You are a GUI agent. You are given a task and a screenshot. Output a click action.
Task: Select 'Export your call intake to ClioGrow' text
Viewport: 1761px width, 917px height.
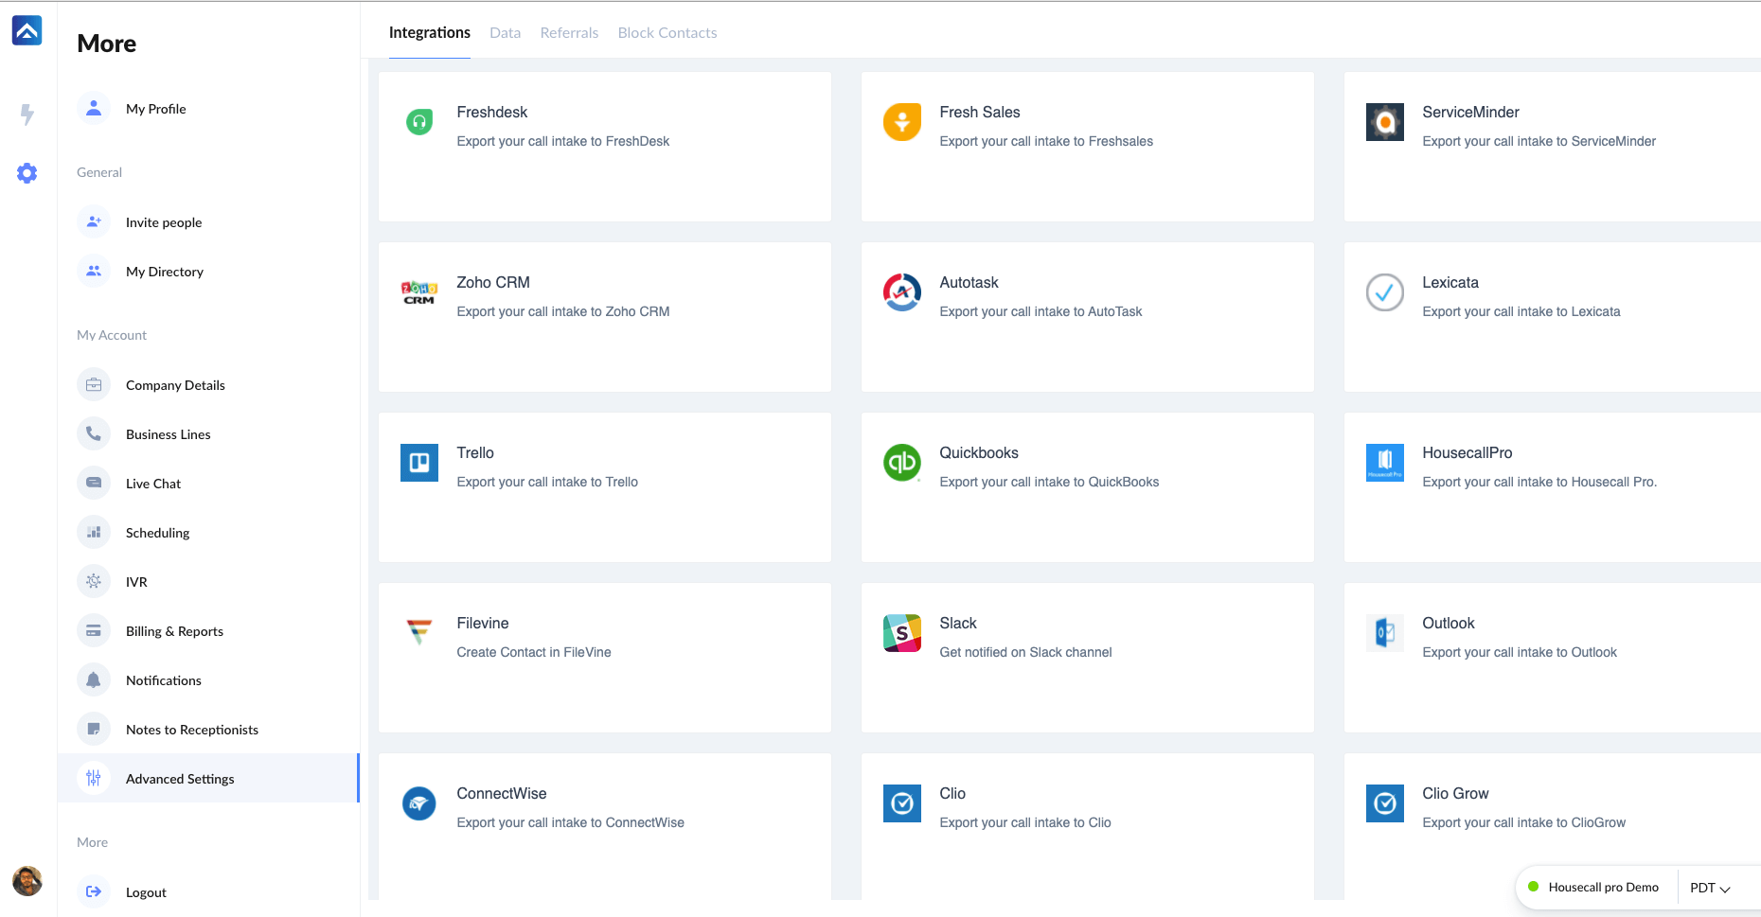pyautogui.click(x=1524, y=822)
